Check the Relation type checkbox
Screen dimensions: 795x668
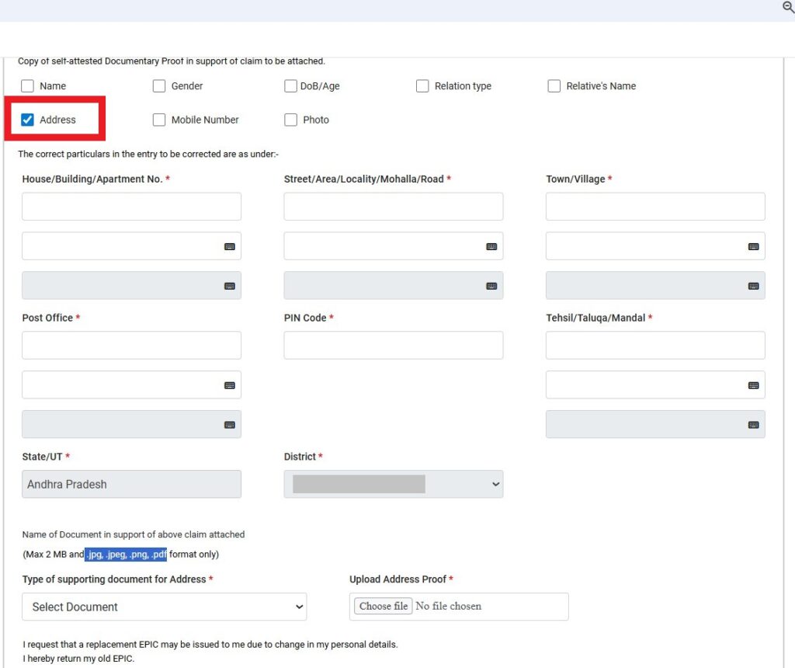coord(422,85)
